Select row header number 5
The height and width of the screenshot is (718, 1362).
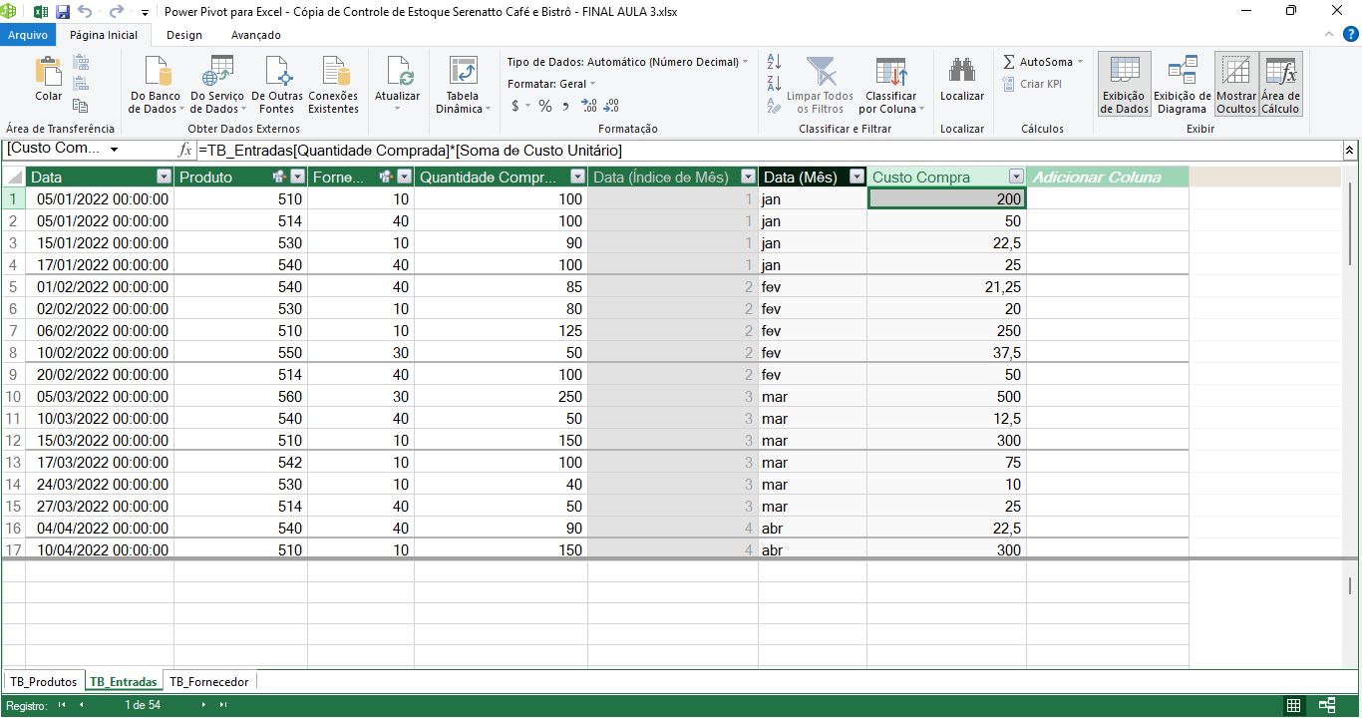(13, 287)
